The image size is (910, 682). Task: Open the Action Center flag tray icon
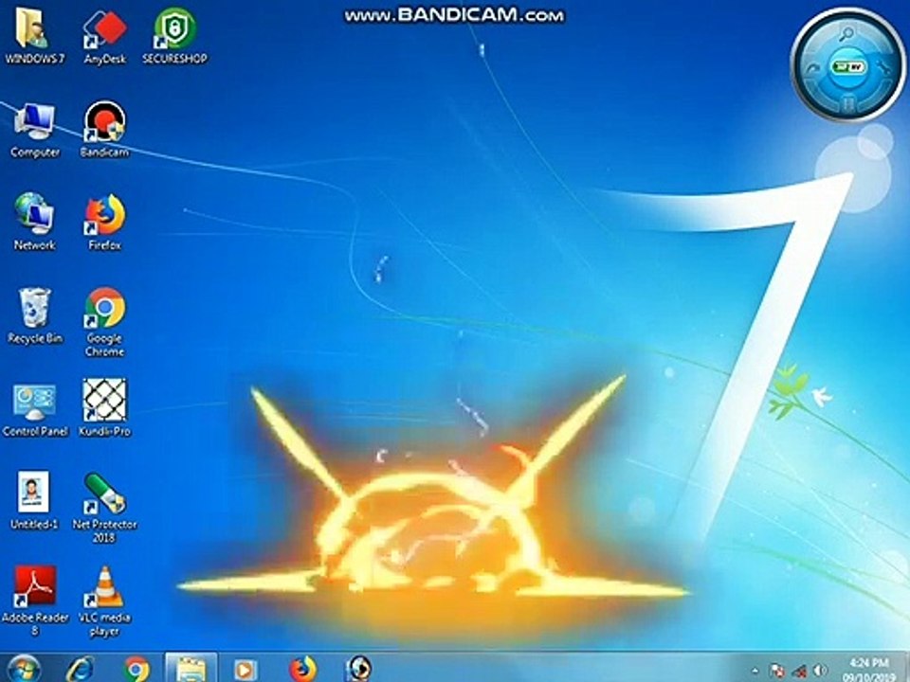point(777,671)
